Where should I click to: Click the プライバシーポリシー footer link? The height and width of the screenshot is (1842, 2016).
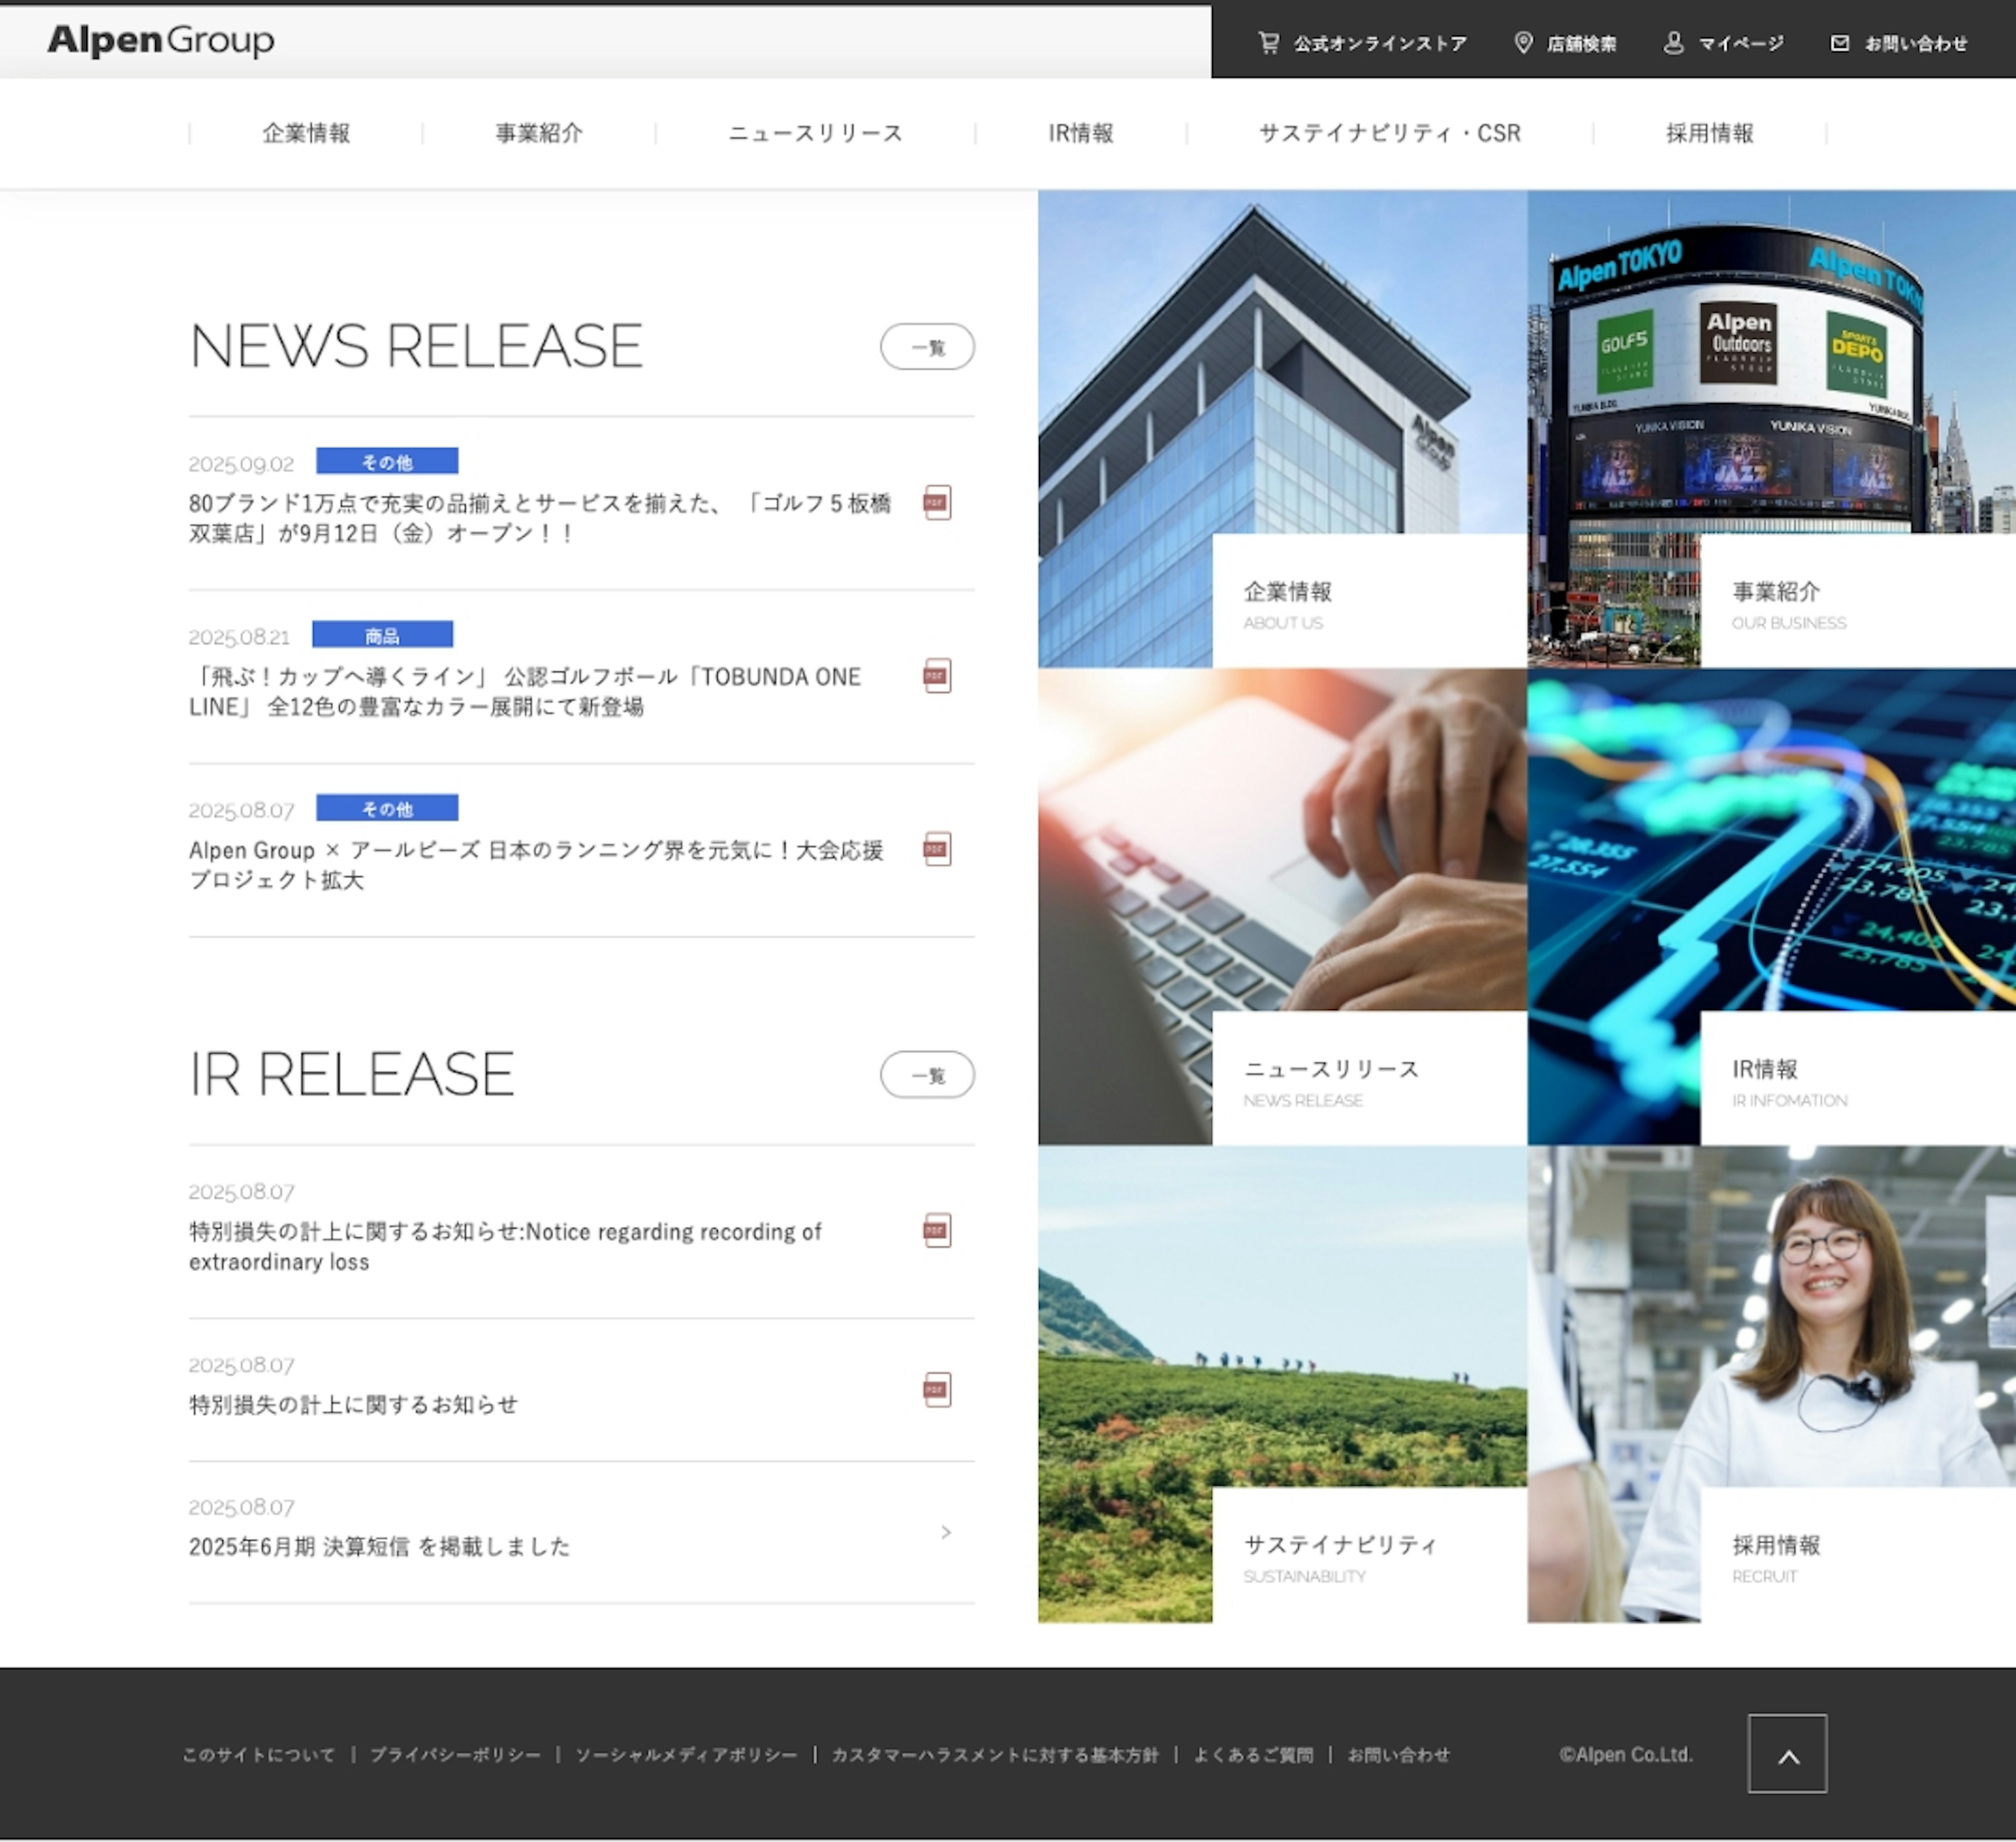455,1754
